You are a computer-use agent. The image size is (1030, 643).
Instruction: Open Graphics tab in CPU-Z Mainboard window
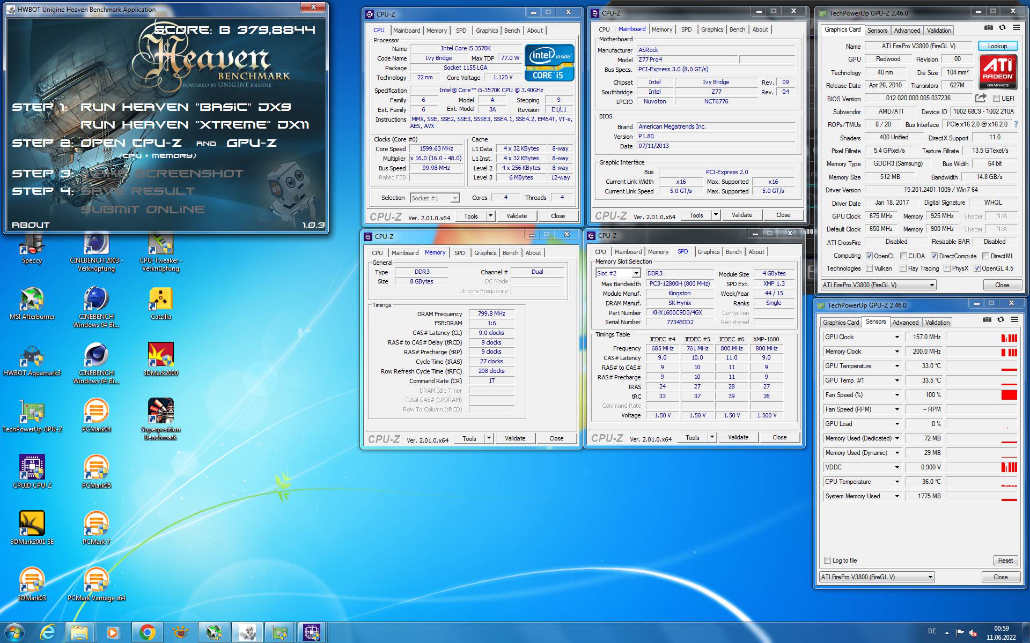pyautogui.click(x=712, y=29)
